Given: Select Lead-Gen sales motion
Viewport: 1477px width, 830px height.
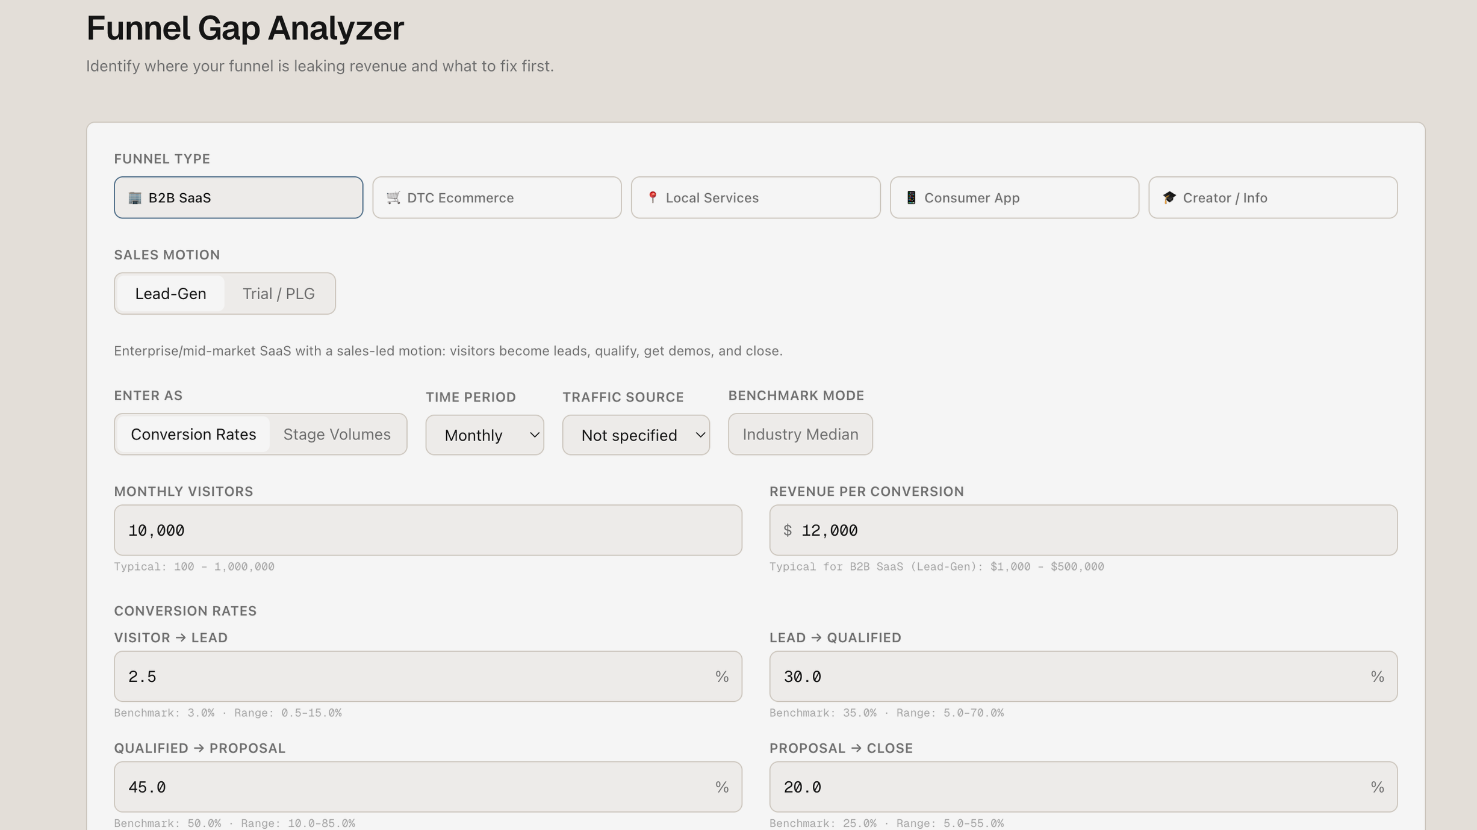Looking at the screenshot, I should (x=170, y=293).
